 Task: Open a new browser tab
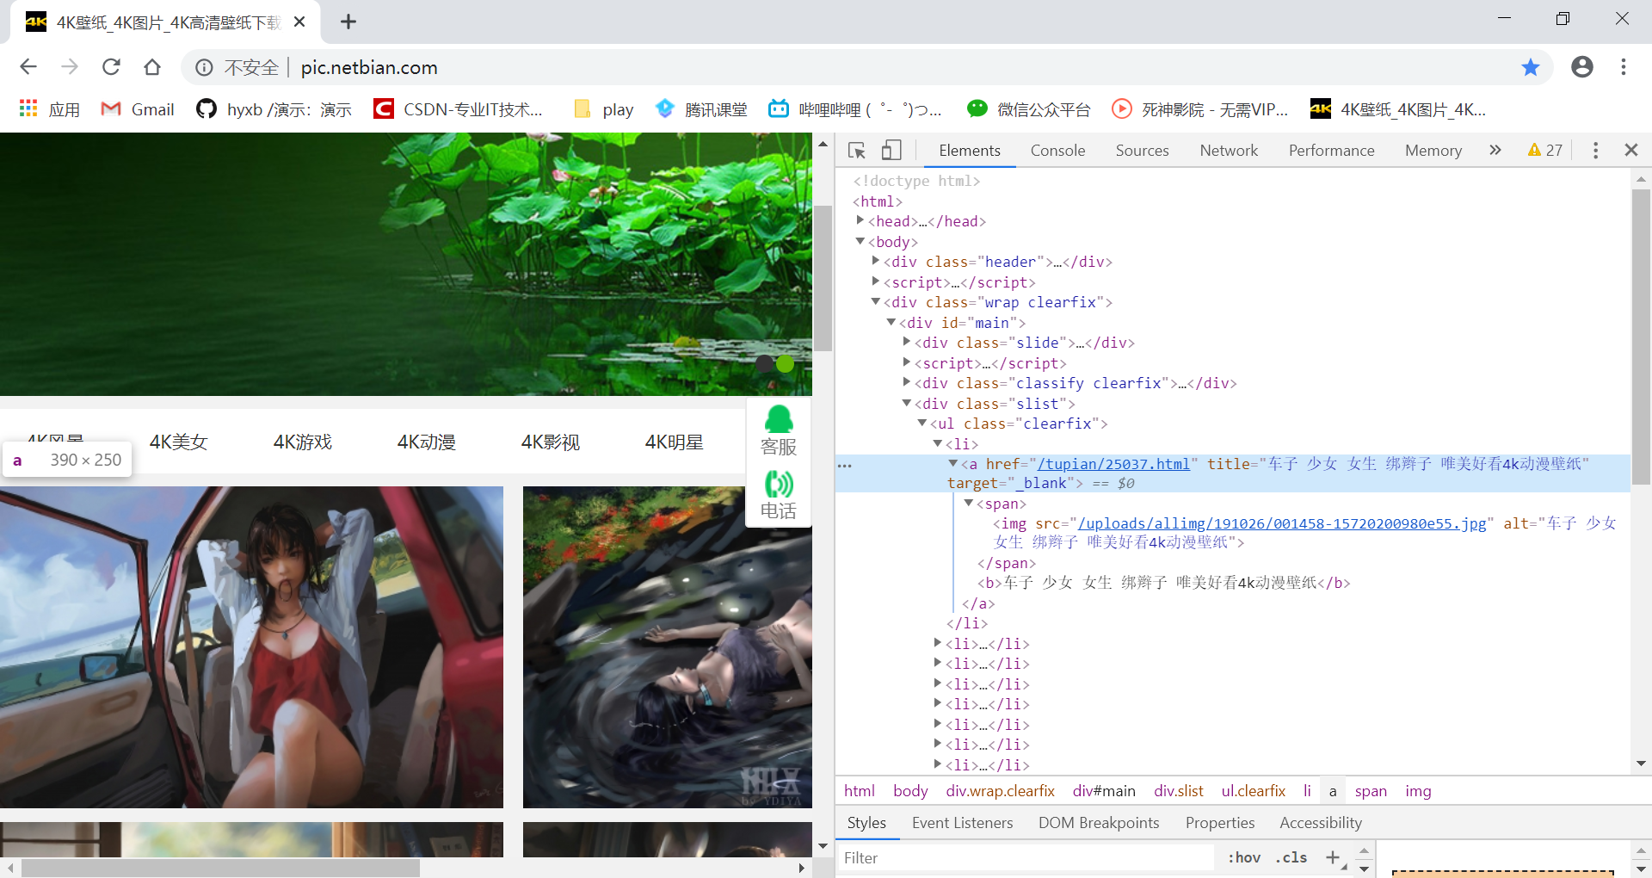coord(348,22)
